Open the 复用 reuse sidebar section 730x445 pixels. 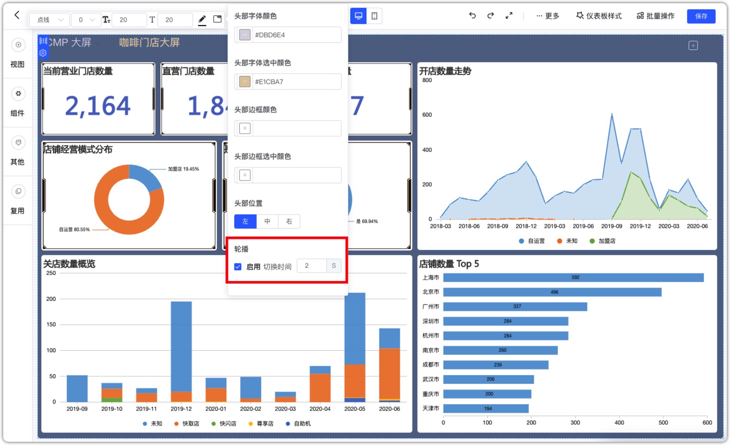coord(18,200)
